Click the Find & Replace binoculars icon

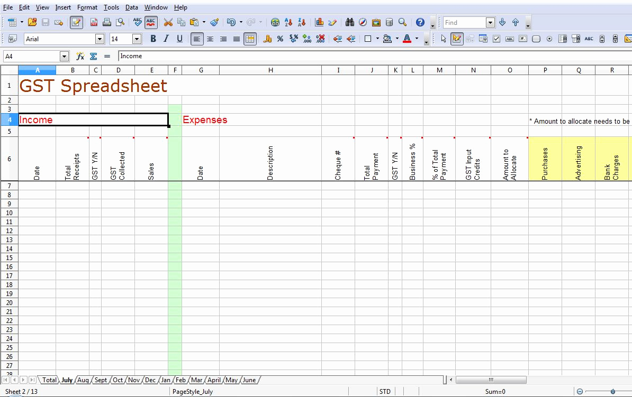tap(349, 22)
